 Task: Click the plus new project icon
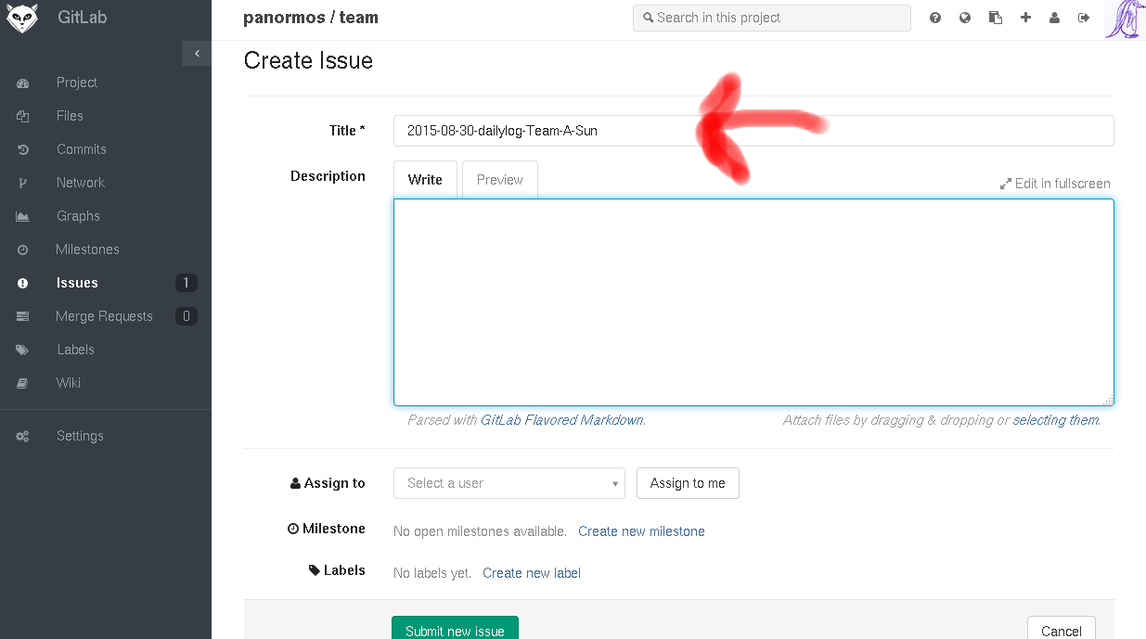click(1025, 18)
